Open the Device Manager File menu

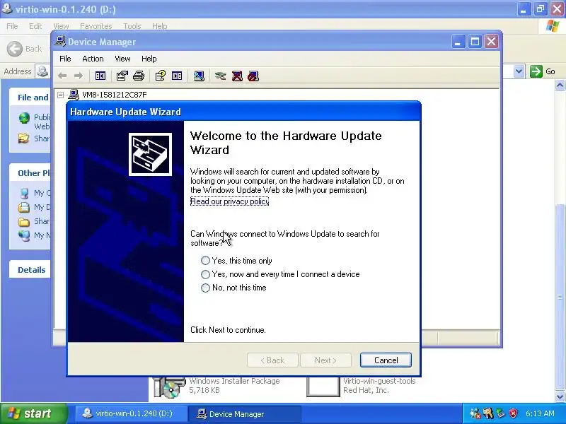(65, 59)
